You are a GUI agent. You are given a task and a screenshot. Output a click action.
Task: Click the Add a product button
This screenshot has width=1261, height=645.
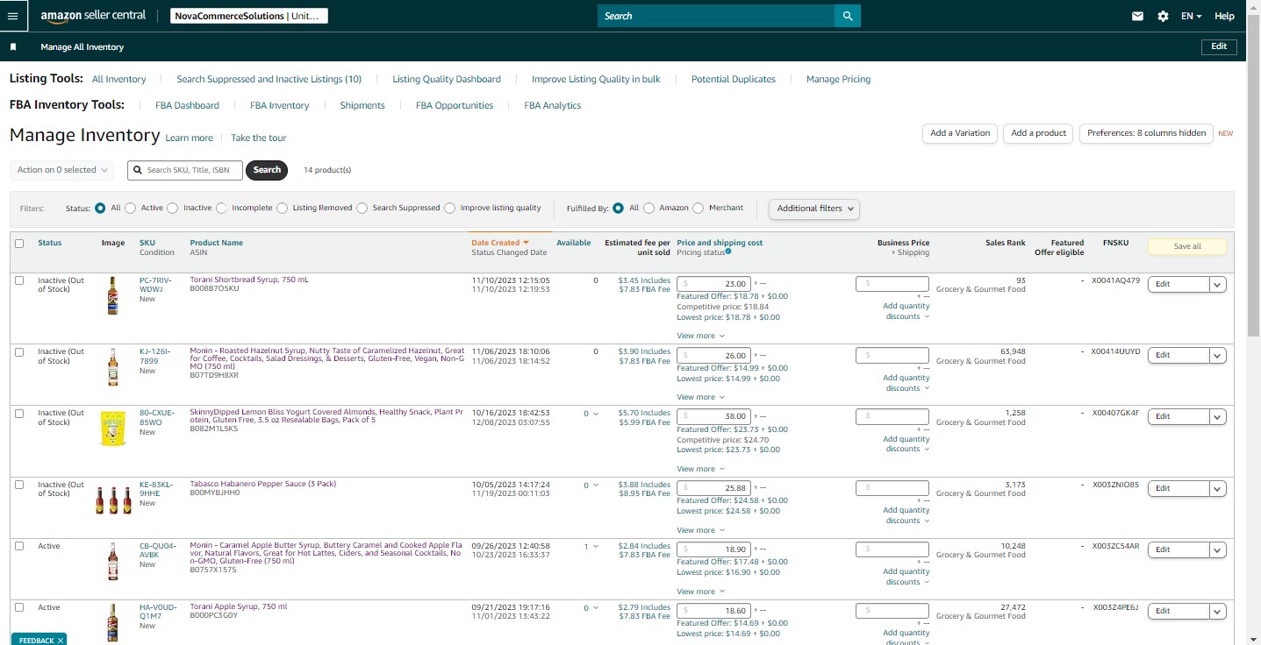[x=1039, y=133]
